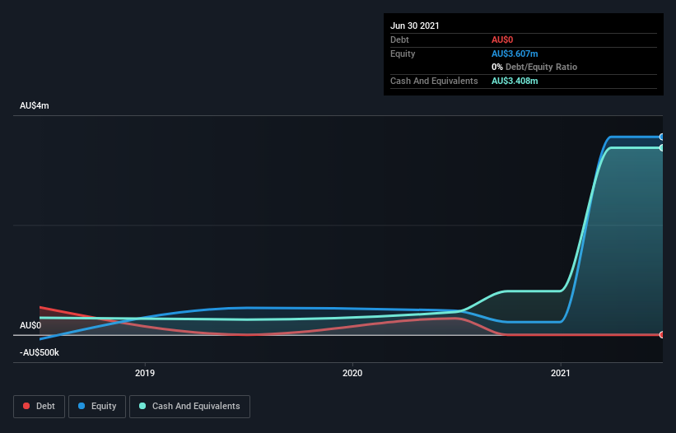Select the Equity endpoint marker on chart
The width and height of the screenshot is (676, 433).
tap(661, 137)
